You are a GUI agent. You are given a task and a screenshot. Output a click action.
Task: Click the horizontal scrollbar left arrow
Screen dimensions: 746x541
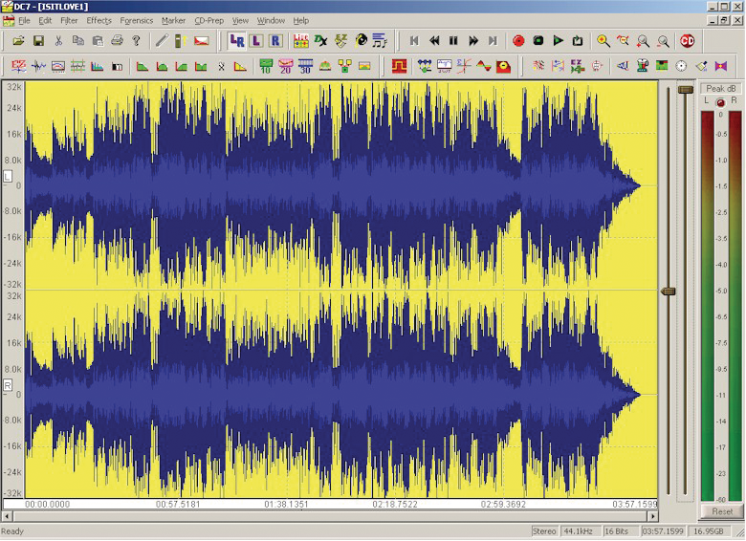tap(6, 515)
